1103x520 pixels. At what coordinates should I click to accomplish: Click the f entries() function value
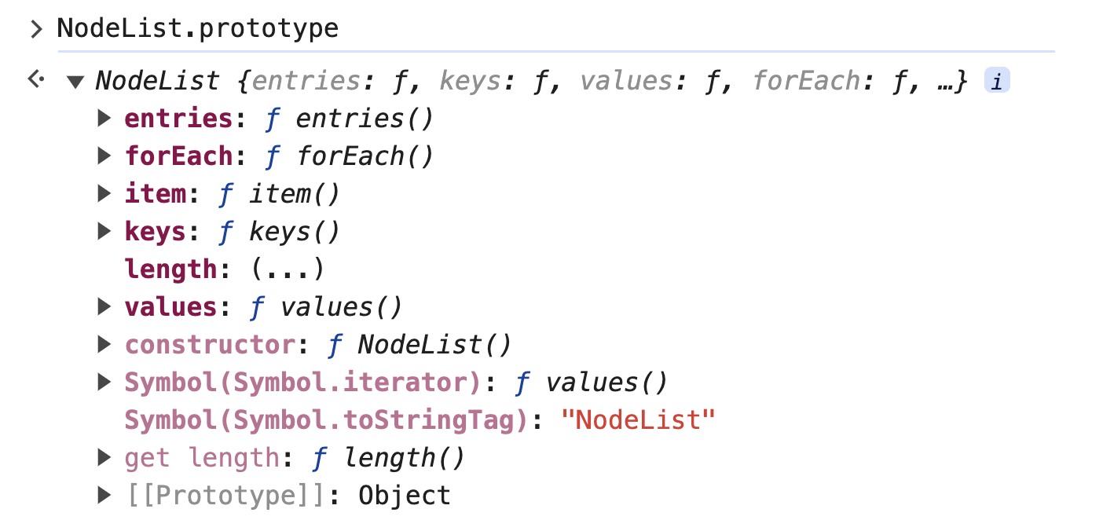point(350,119)
